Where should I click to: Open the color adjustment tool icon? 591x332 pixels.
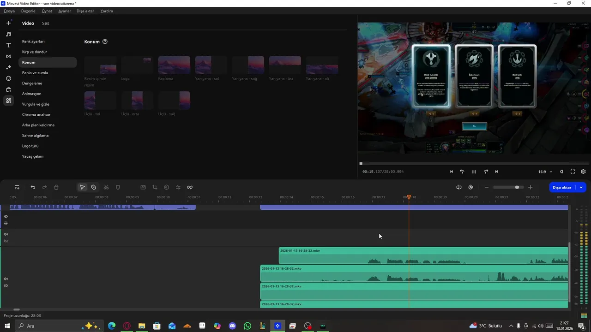click(166, 187)
